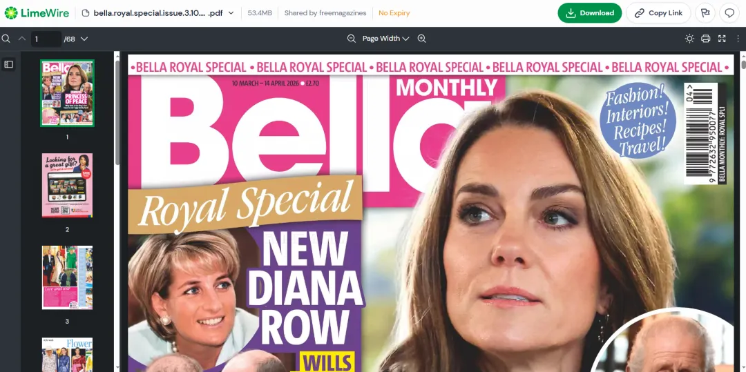Zoom in using the plus magnifier icon
The height and width of the screenshot is (372, 746).
[421, 39]
